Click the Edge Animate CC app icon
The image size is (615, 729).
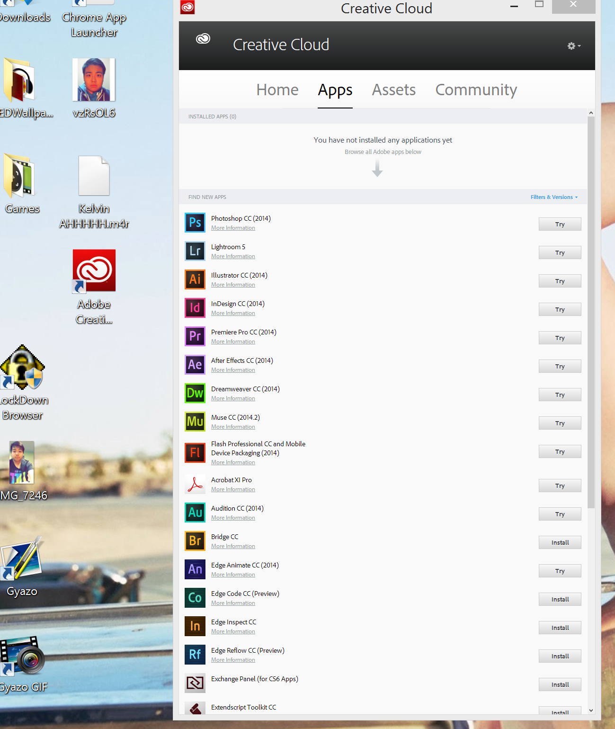pos(195,569)
